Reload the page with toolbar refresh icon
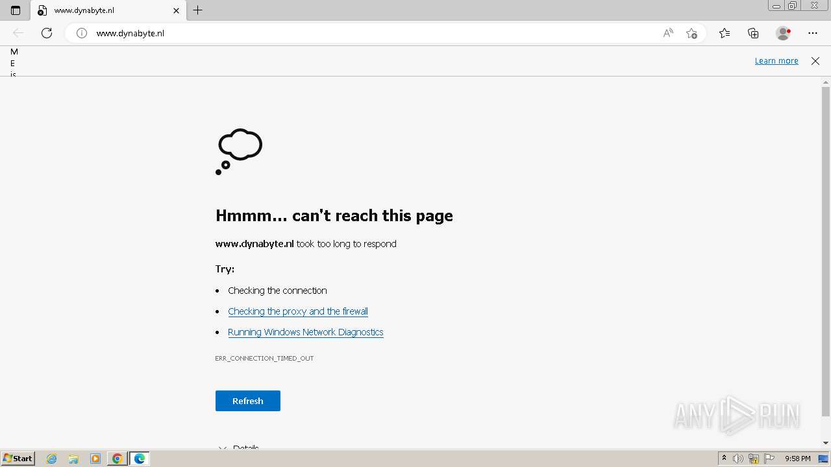 [47, 33]
